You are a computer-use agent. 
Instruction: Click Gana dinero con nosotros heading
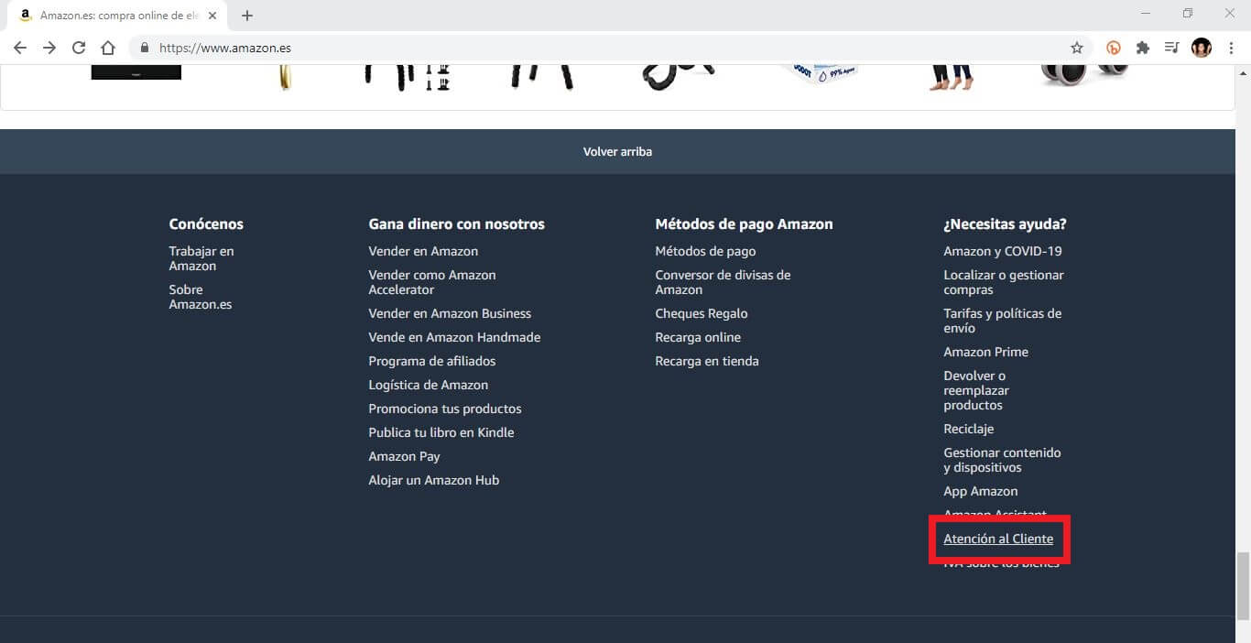(456, 223)
